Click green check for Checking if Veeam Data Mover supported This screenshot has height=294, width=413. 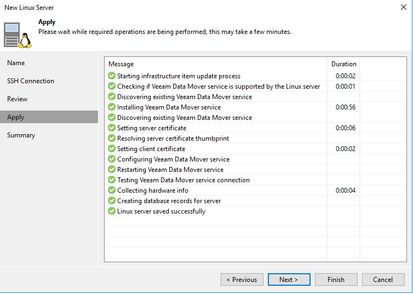[x=112, y=86]
